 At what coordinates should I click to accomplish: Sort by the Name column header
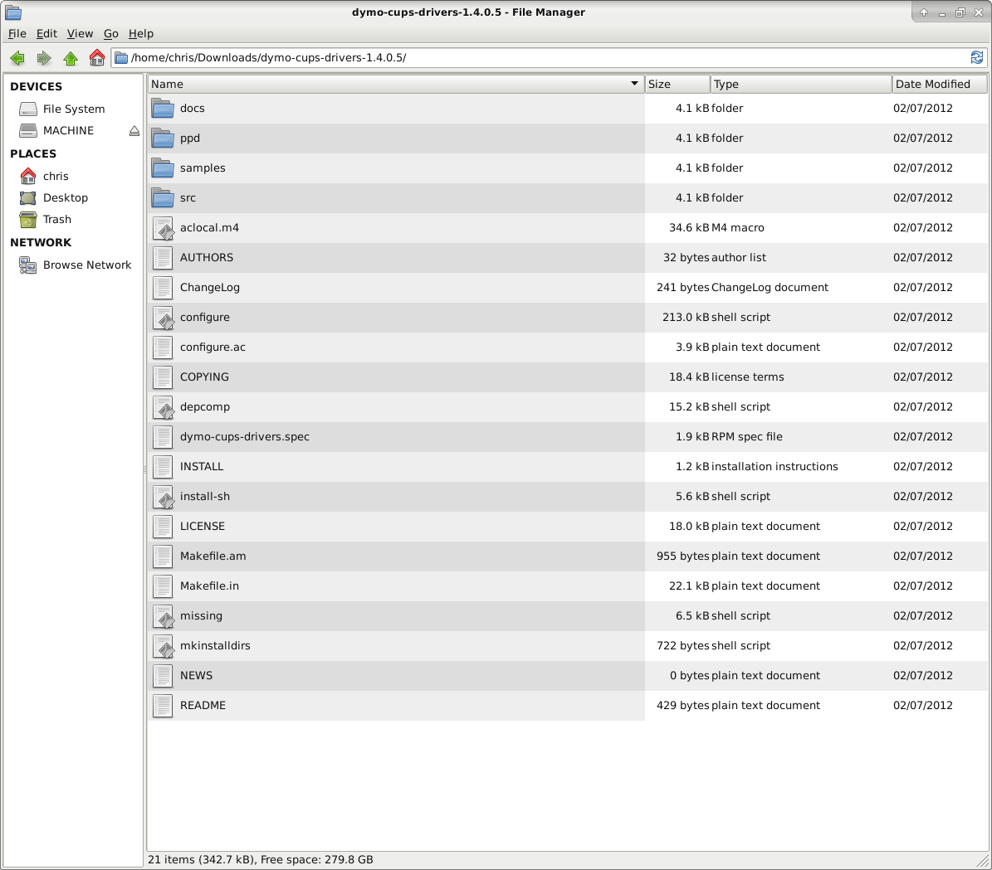click(395, 84)
